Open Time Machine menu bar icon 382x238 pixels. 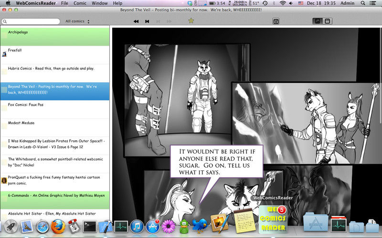click(265, 3)
